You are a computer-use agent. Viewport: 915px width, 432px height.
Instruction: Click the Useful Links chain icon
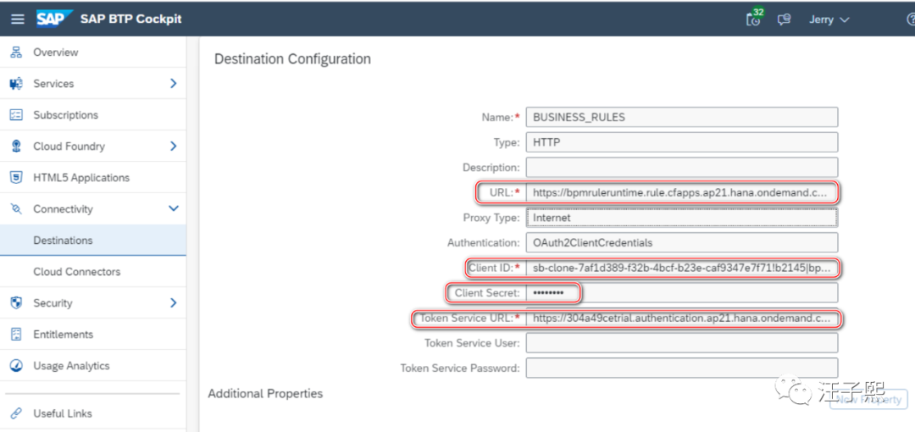[16, 413]
